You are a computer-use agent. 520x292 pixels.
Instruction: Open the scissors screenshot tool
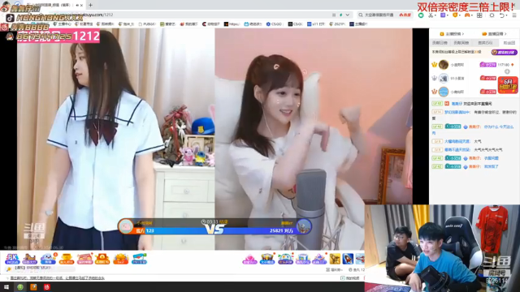coord(431,15)
